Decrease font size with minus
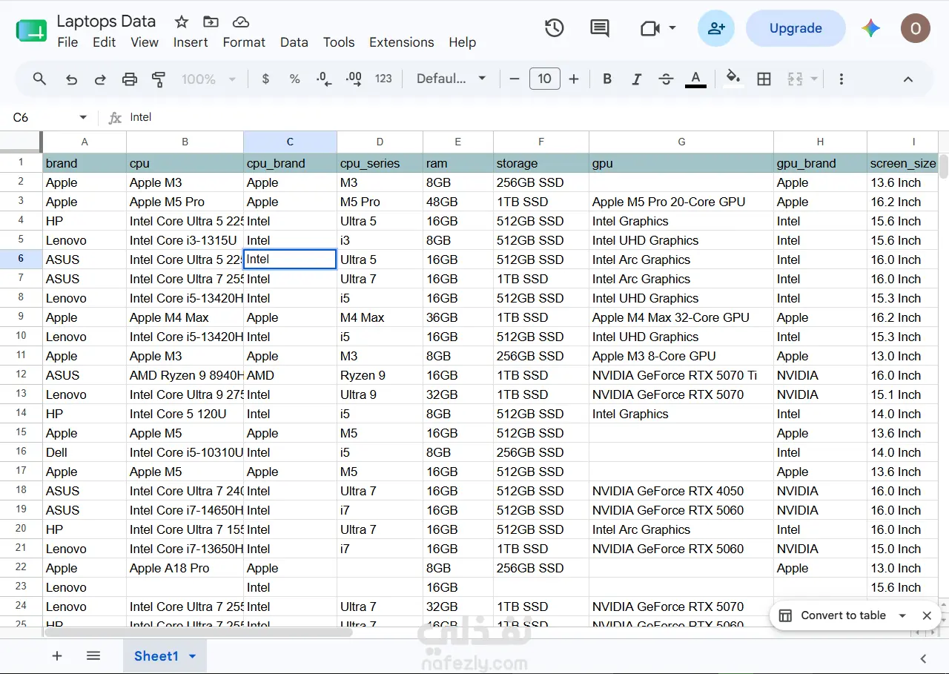The width and height of the screenshot is (949, 674). tap(515, 79)
